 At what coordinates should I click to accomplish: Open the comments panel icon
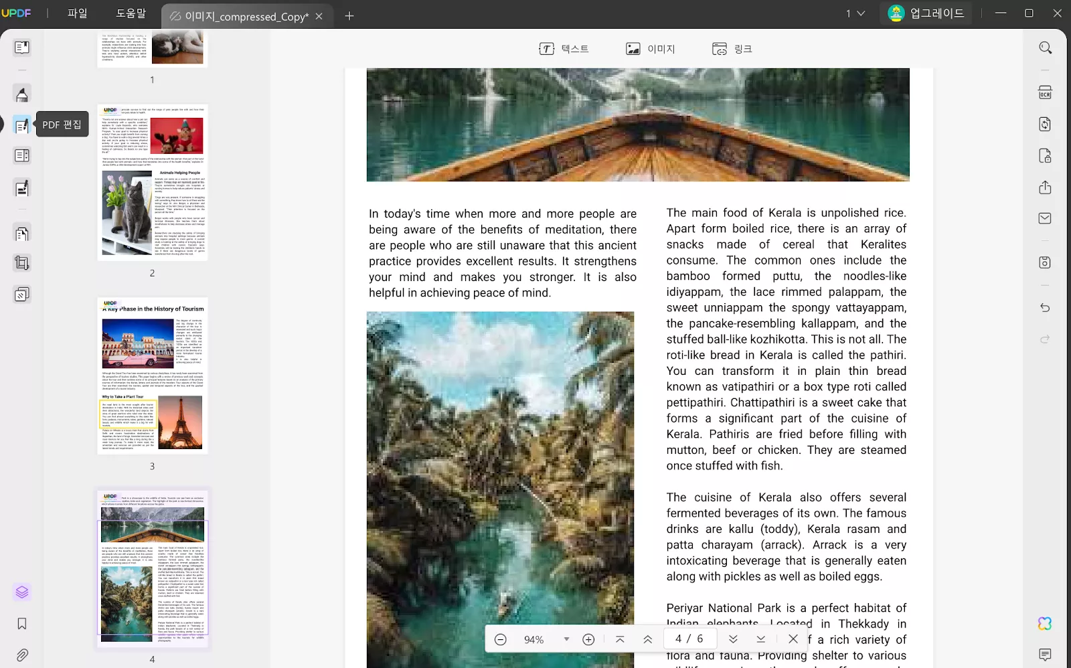click(x=1045, y=655)
